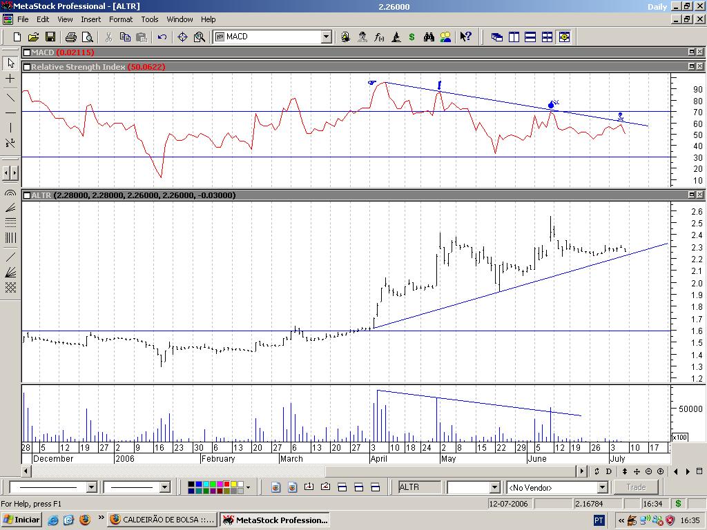Click the green dollar sign toolbar icon
The image size is (707, 530).
click(412, 37)
